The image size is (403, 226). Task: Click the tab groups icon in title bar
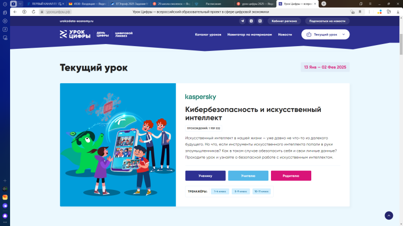(x=361, y=4)
